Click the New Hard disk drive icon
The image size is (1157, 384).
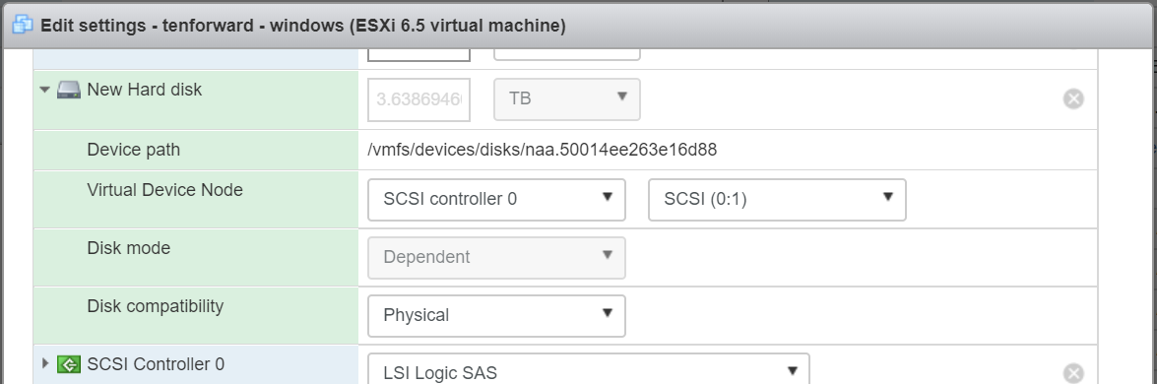(69, 91)
